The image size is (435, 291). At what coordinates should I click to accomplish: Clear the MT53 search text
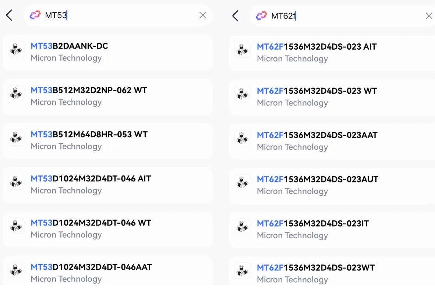pyautogui.click(x=203, y=15)
